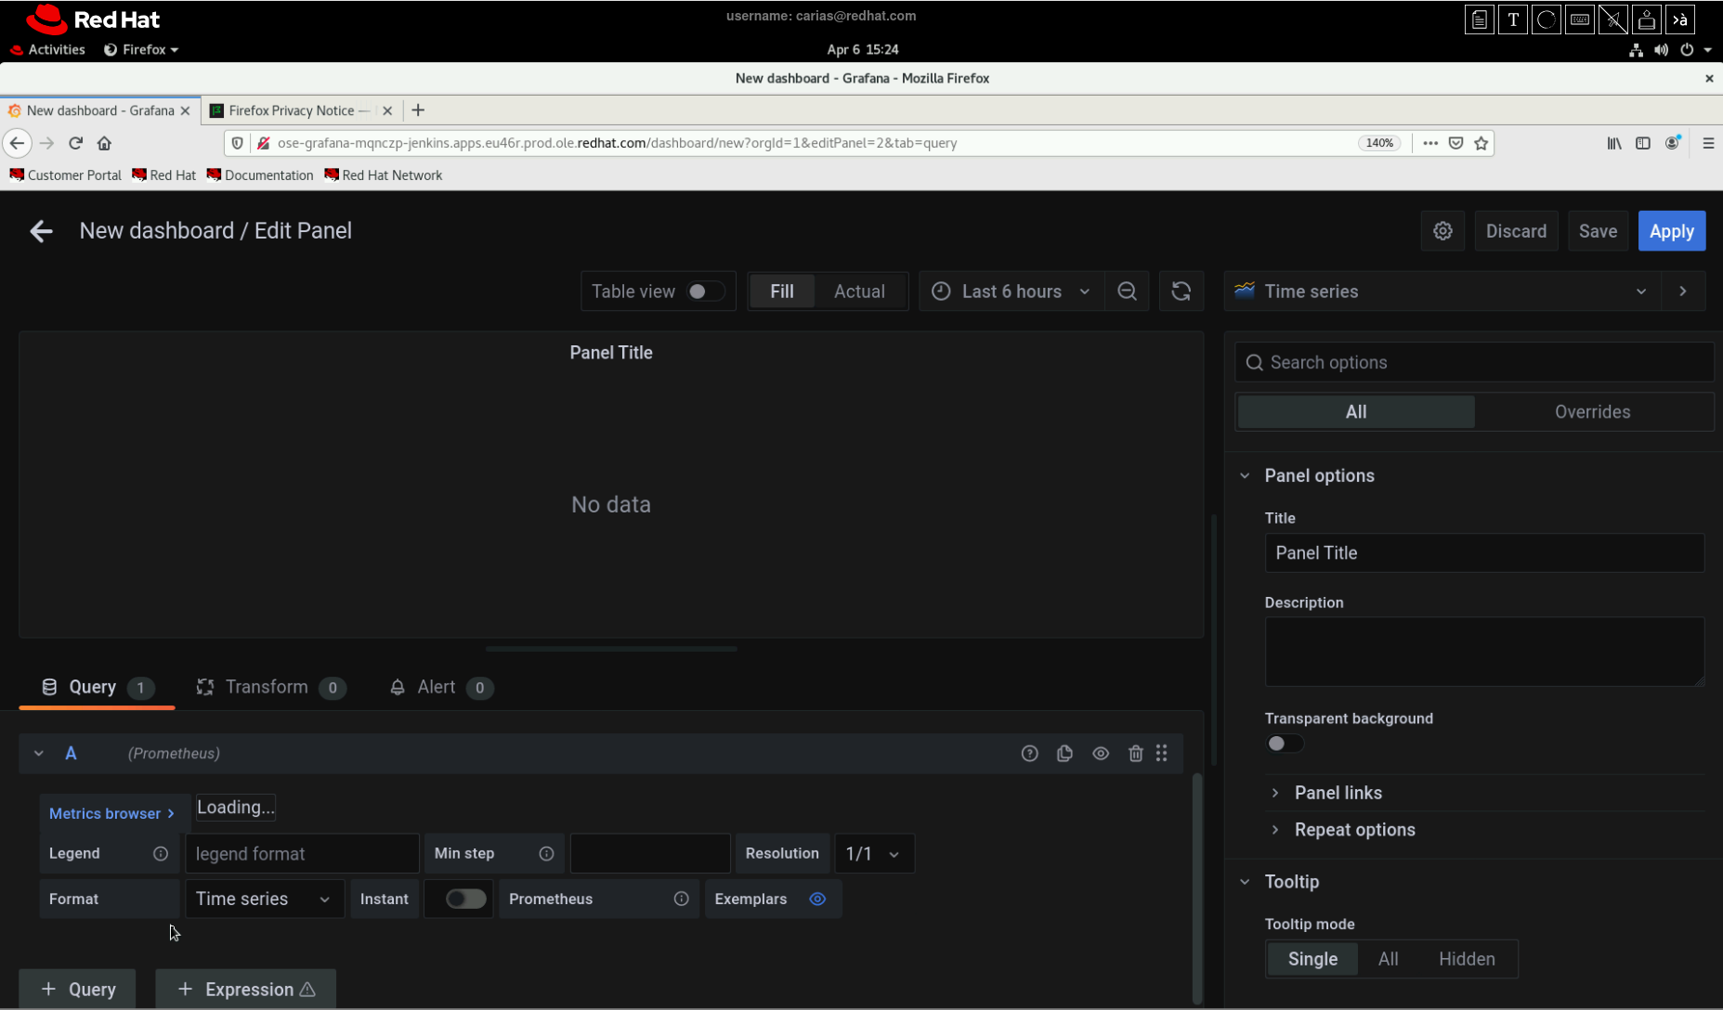This screenshot has width=1723, height=1010.
Task: Click the dashboard settings gear icon
Action: coord(1442,231)
